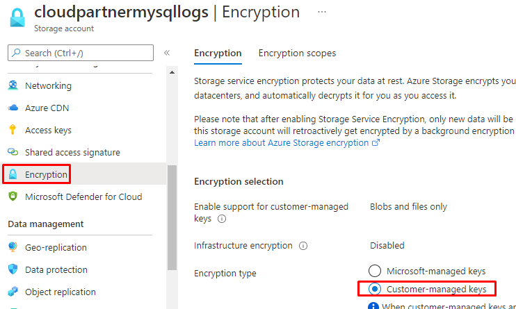Select the Encryption tab
The image size is (516, 309).
(x=218, y=53)
